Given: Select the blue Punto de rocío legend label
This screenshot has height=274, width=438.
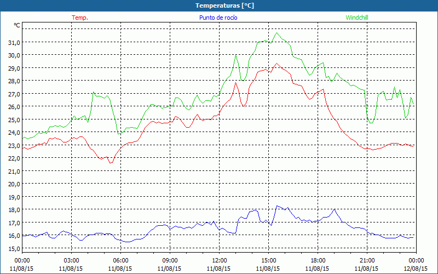Looking at the screenshot, I should [x=218, y=18].
